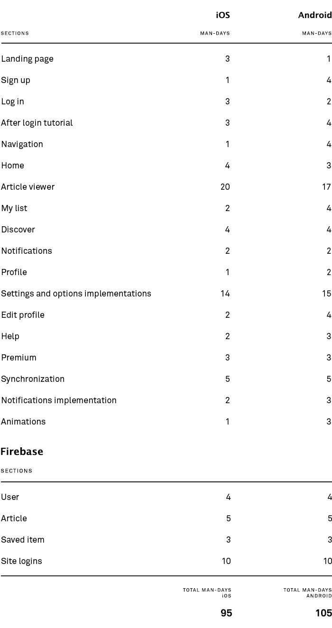332x628 pixels.
Task: Click iOS man-days value 20 for Article viewer
Action: click(225, 187)
